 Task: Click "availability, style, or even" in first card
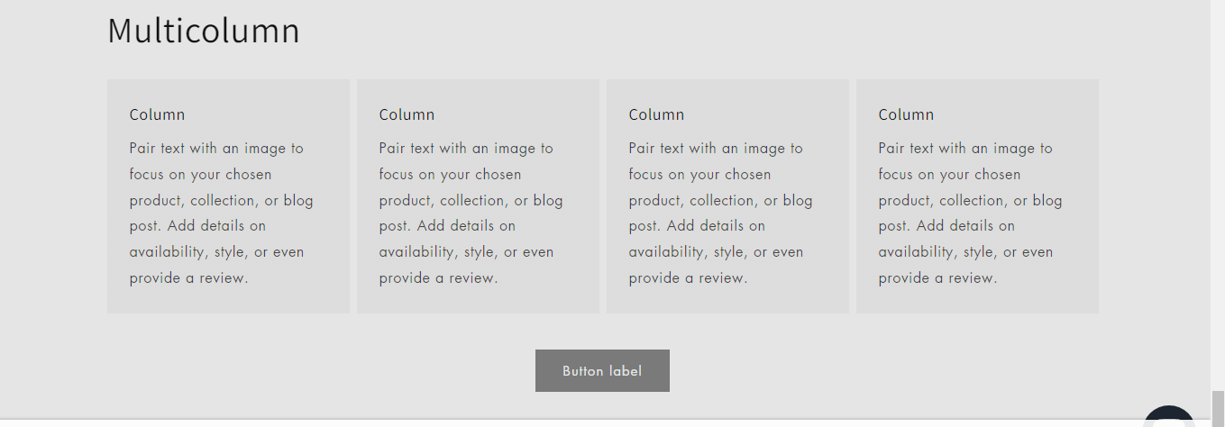(216, 252)
